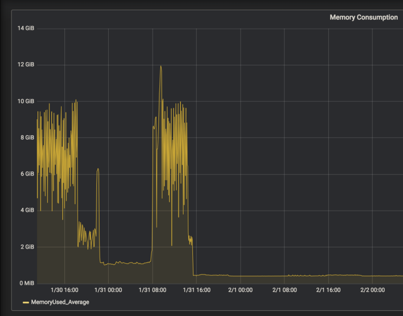Click the 1/30 16:00 time label
This screenshot has height=316, width=403.
(64, 290)
